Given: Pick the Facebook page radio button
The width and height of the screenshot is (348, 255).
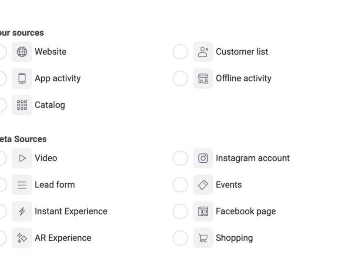Looking at the screenshot, I should pos(180,211).
